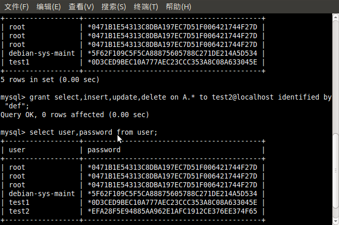This screenshot has height=225, width=339.
Task: Open the 终端(T) menu
Action: point(146,7)
